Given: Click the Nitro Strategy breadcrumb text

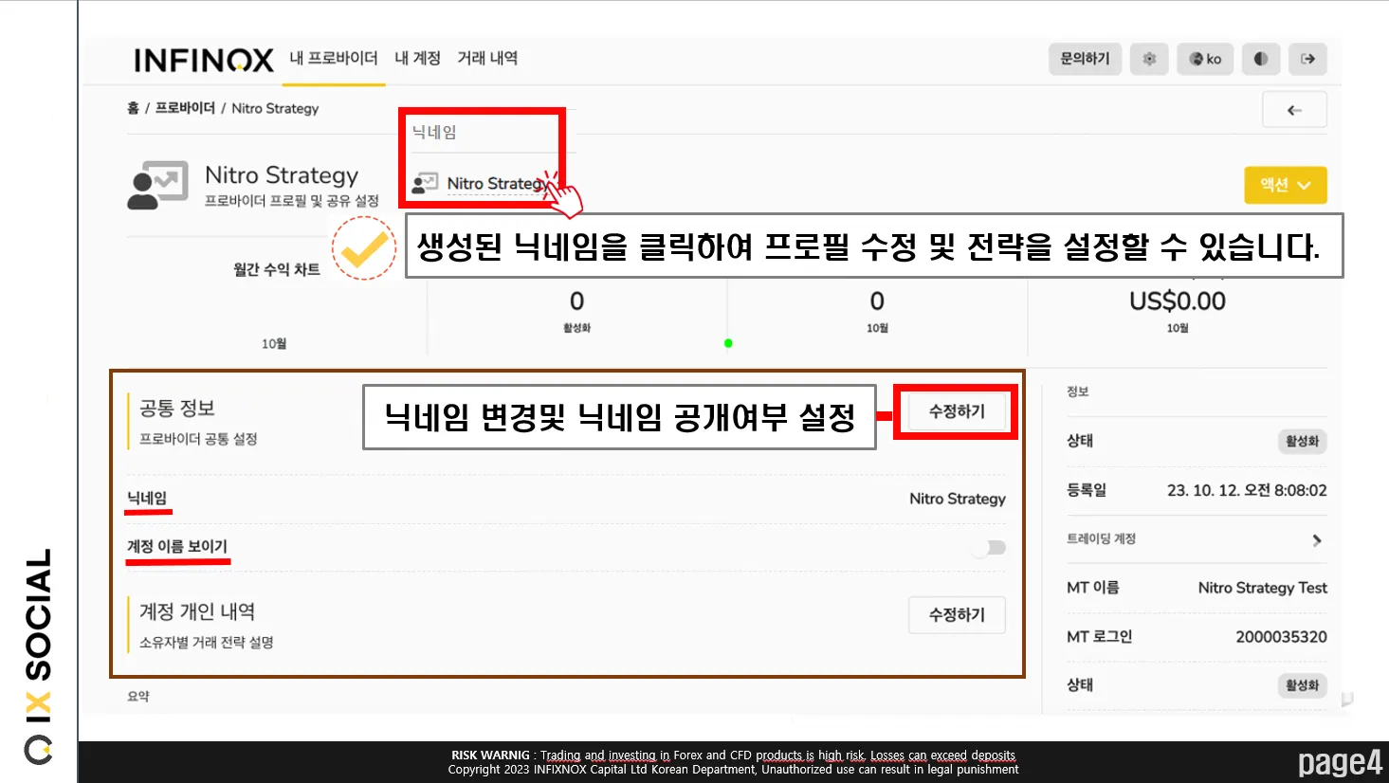Looking at the screenshot, I should click(x=275, y=108).
